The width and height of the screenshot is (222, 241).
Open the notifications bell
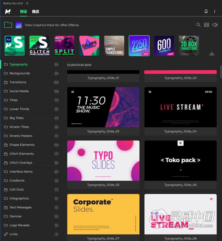click(206, 11)
